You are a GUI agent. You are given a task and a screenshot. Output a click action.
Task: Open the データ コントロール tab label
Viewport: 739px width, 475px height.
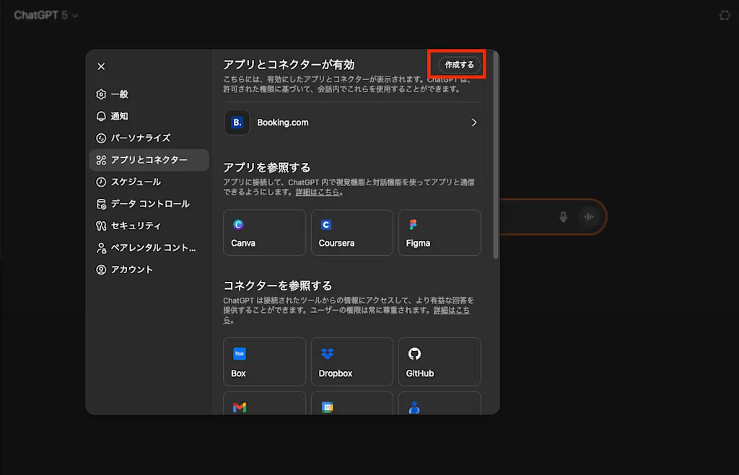[150, 204]
